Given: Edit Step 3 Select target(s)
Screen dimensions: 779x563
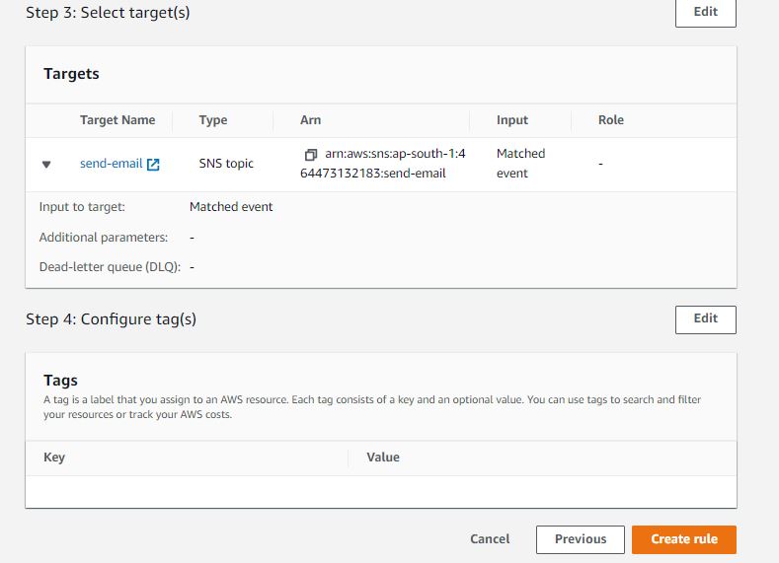Looking at the screenshot, I should coord(705,12).
